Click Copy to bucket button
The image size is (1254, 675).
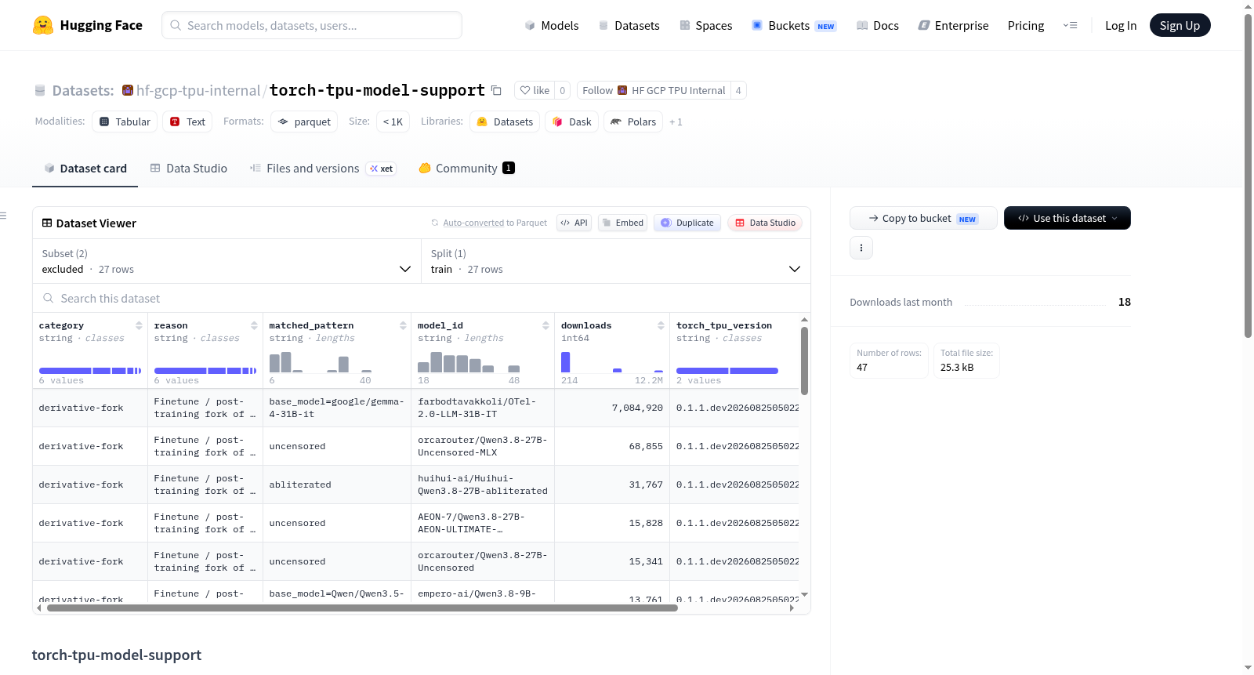[x=923, y=218]
